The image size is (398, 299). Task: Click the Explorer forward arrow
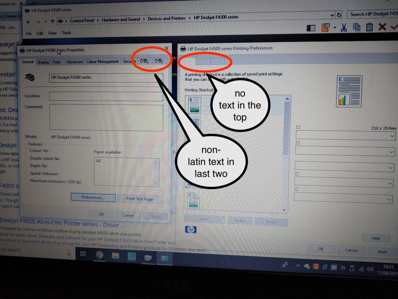(38, 22)
